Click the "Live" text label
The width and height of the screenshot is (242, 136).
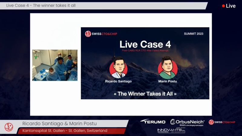tap(231, 6)
